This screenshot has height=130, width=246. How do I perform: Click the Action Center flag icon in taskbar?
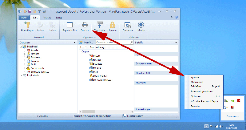(211, 126)
